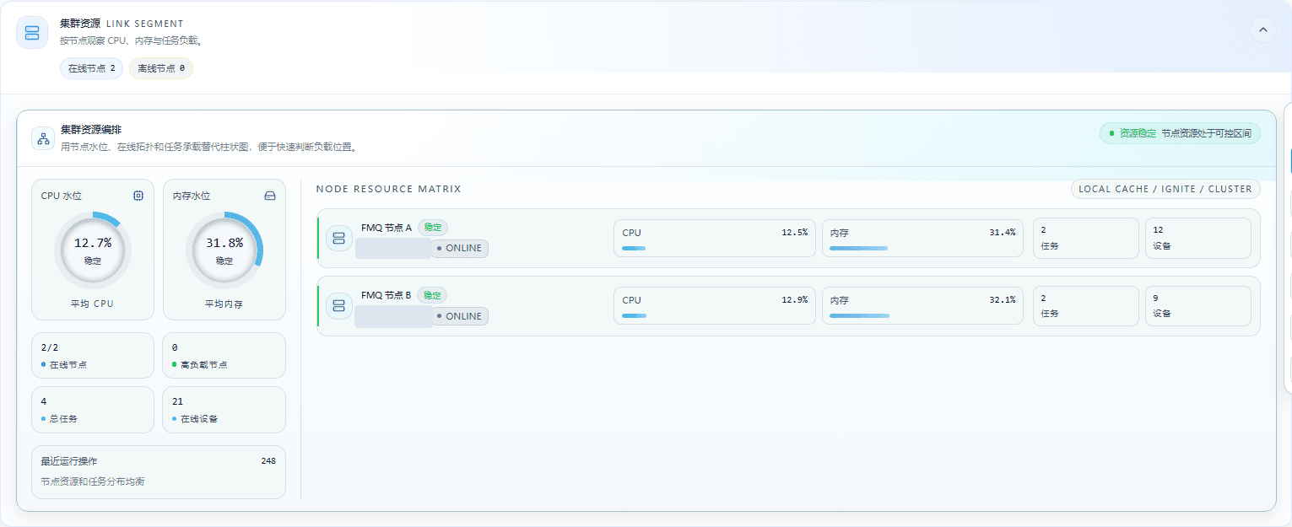Image resolution: width=1292 pixels, height=527 pixels.
Task: Click the 12.9% CPU value of 节点 B
Action: (x=795, y=299)
